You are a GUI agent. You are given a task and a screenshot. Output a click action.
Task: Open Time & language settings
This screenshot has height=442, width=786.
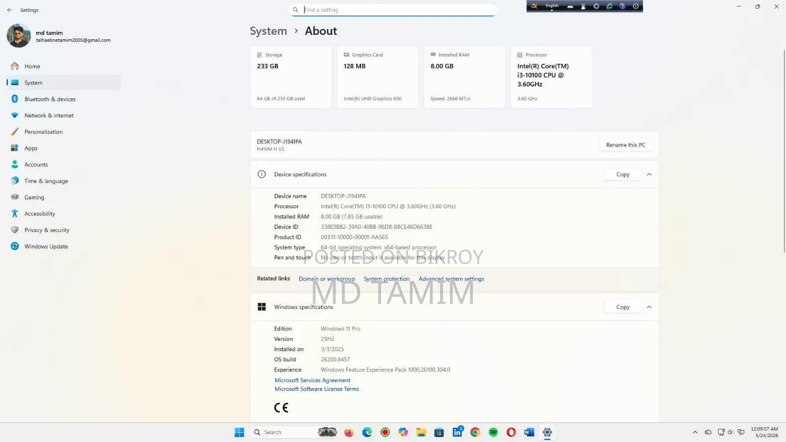point(64,181)
